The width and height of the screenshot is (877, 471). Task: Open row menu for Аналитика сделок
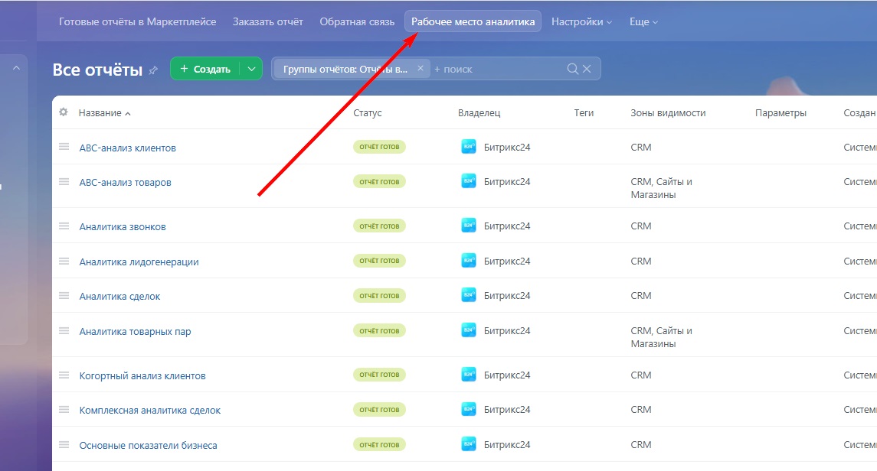pyautogui.click(x=64, y=295)
